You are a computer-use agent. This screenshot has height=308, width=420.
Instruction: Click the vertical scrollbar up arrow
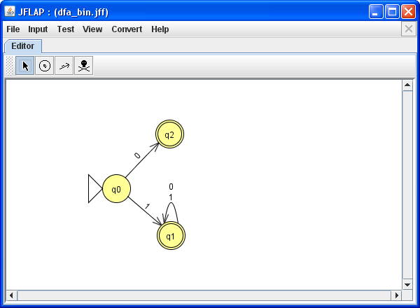pyautogui.click(x=407, y=85)
